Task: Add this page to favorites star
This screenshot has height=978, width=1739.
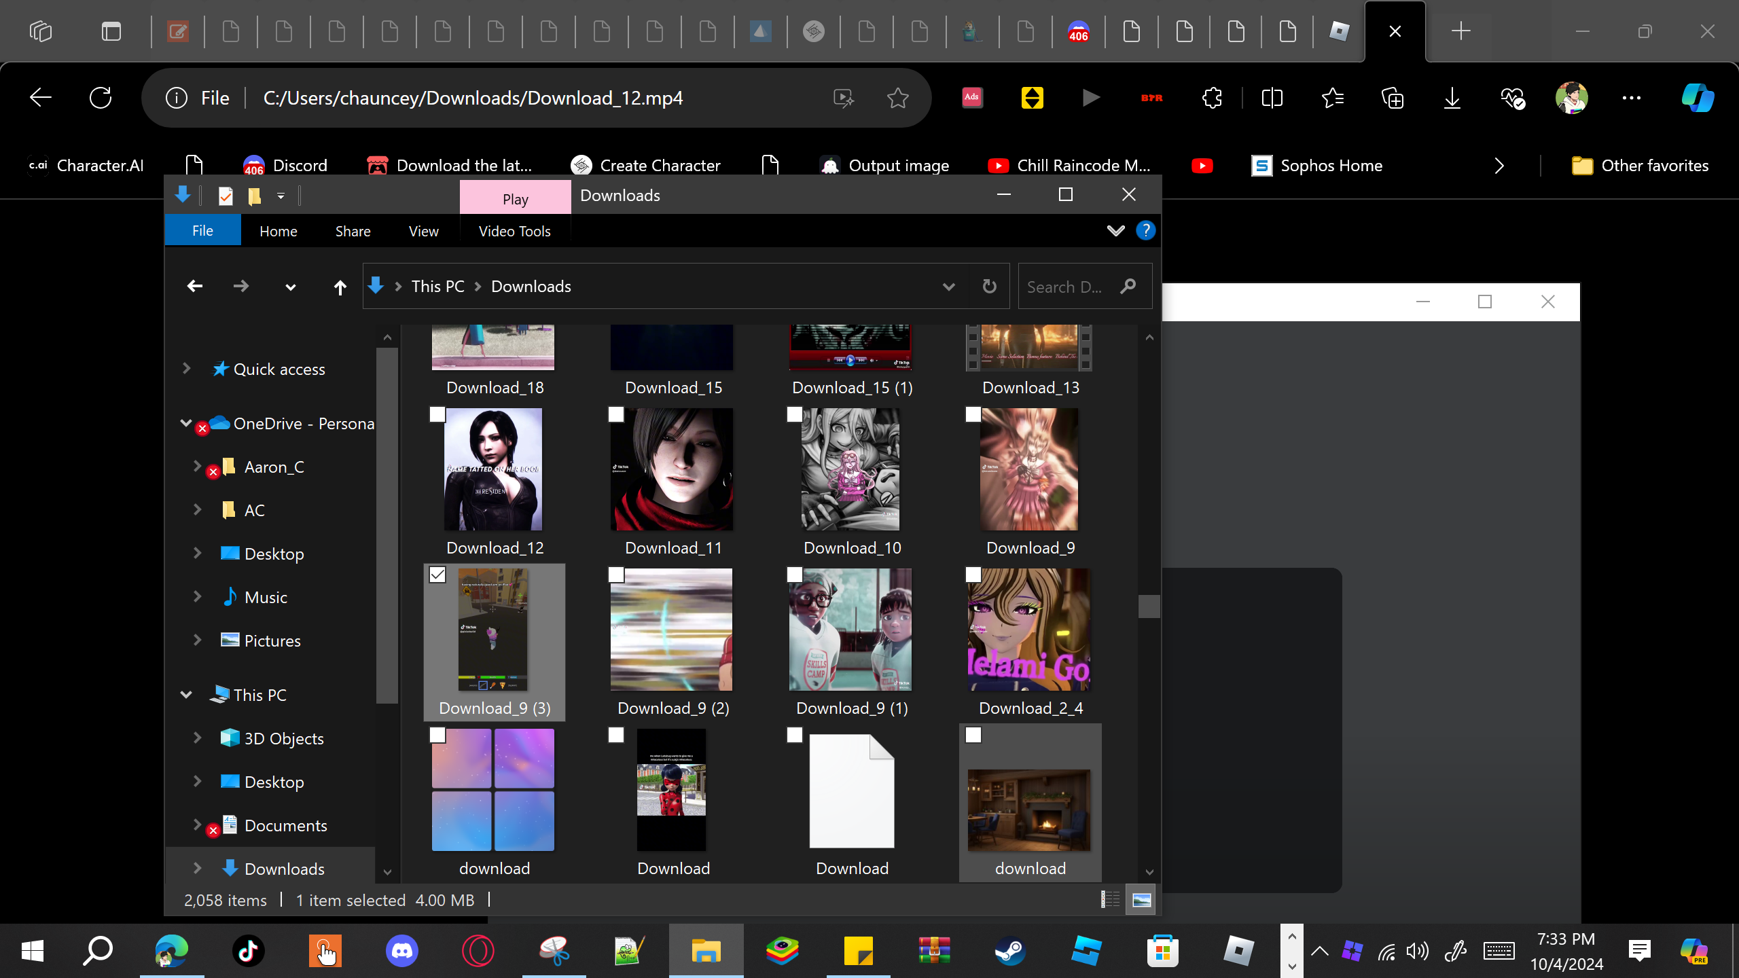Action: click(x=898, y=98)
